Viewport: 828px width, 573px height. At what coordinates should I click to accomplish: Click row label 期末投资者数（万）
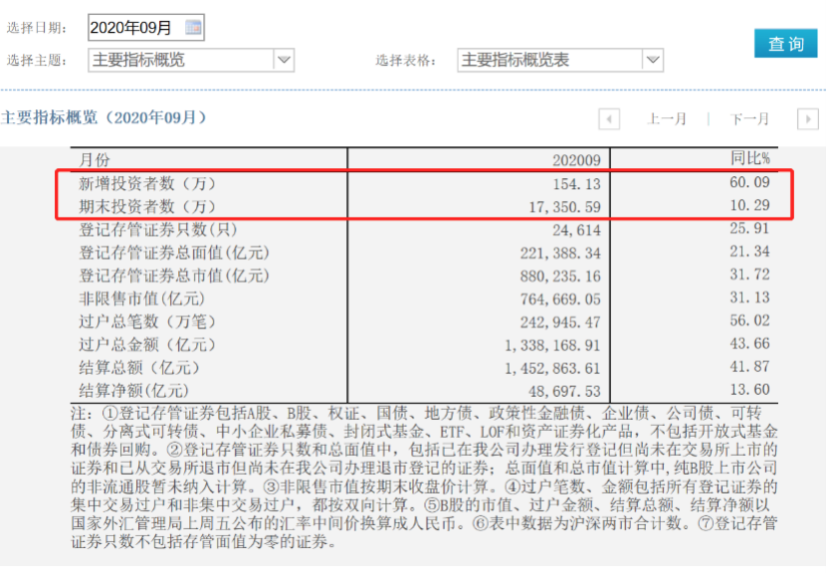[x=147, y=206]
